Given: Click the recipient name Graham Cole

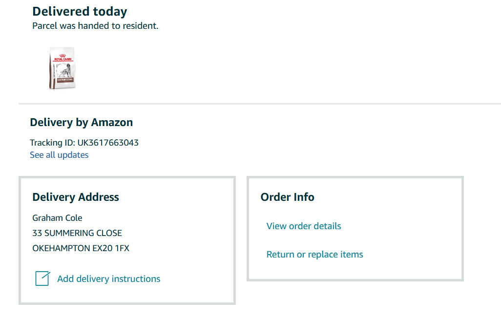Looking at the screenshot, I should click(x=57, y=218).
